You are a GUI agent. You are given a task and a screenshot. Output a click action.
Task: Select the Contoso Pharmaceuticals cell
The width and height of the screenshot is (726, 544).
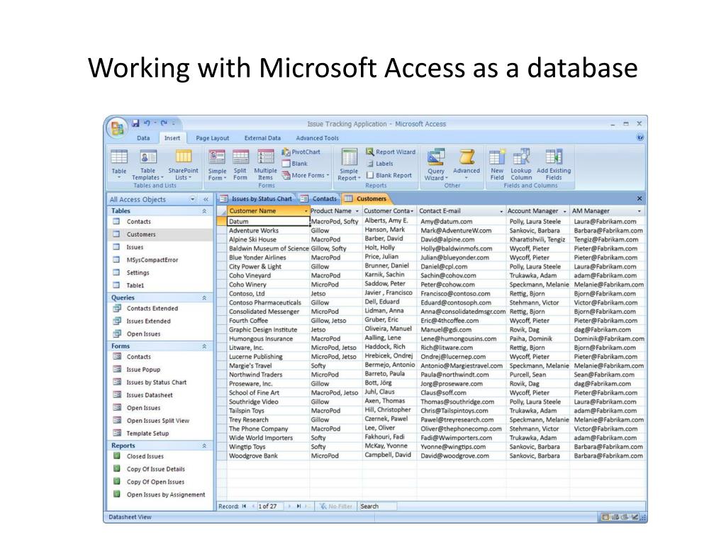tap(269, 302)
